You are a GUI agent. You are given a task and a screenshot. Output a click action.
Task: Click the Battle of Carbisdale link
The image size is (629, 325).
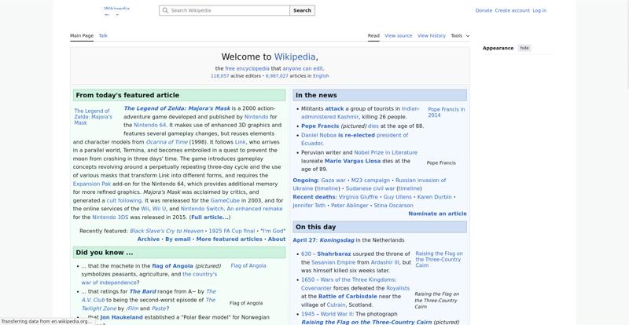pos(348,296)
